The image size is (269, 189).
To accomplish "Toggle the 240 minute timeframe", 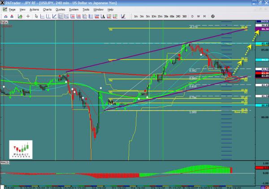I will [x=178, y=16].
